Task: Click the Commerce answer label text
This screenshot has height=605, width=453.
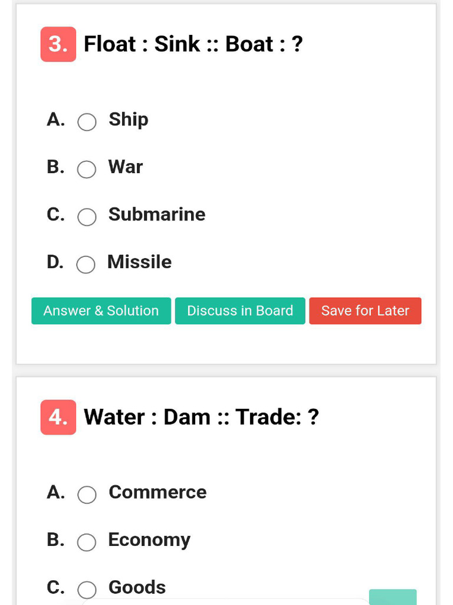Action: click(157, 492)
